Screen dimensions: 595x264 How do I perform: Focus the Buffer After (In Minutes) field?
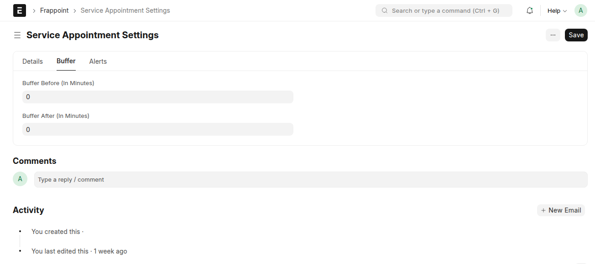157,130
